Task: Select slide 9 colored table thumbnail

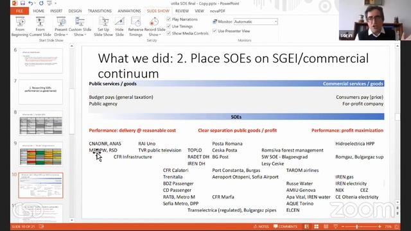Action: pyautogui.click(x=40, y=154)
